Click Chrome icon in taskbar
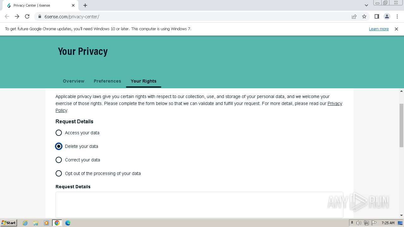404x227 pixels. (x=57, y=223)
